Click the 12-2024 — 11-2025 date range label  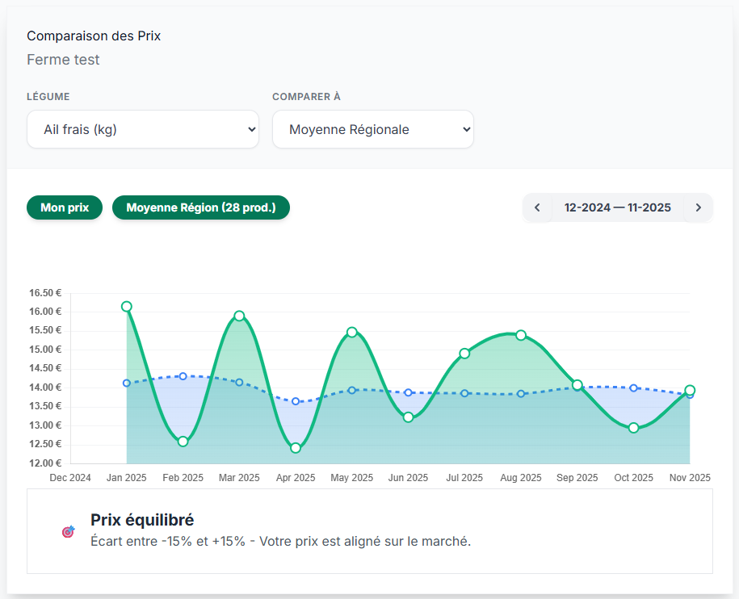coord(617,207)
